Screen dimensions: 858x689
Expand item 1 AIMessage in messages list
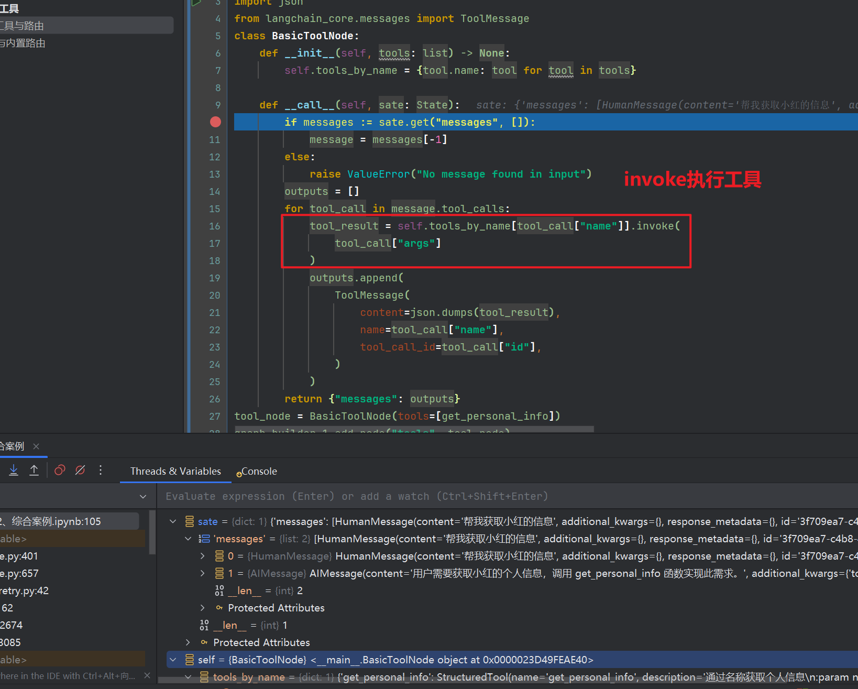(x=203, y=574)
